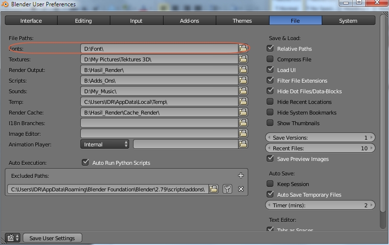
Task: Open the Themes tab
Action: [242, 21]
